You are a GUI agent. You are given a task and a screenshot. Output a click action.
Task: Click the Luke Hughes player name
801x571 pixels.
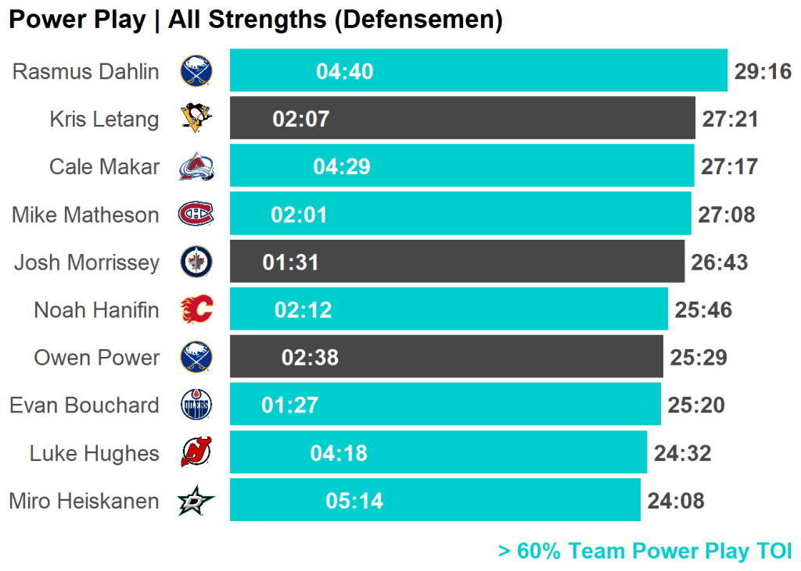point(94,453)
